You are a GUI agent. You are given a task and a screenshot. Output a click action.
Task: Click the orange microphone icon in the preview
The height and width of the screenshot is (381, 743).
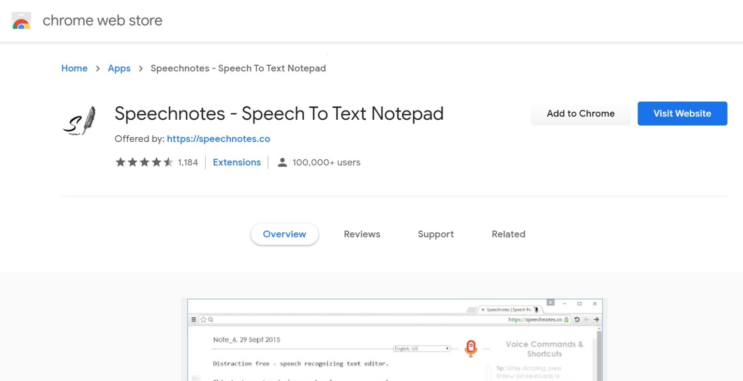pos(471,348)
